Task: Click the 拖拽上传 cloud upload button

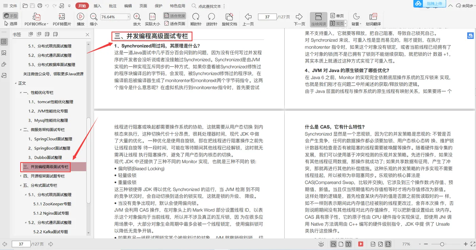Action: [429, 3]
